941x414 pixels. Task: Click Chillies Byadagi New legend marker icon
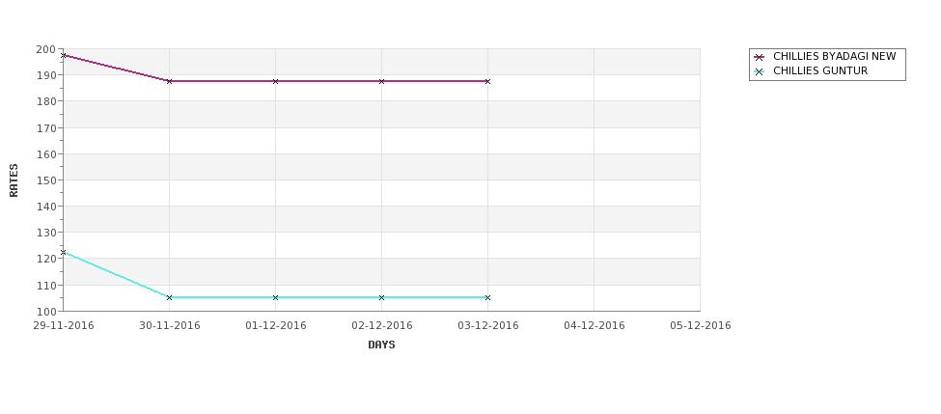click(x=760, y=57)
